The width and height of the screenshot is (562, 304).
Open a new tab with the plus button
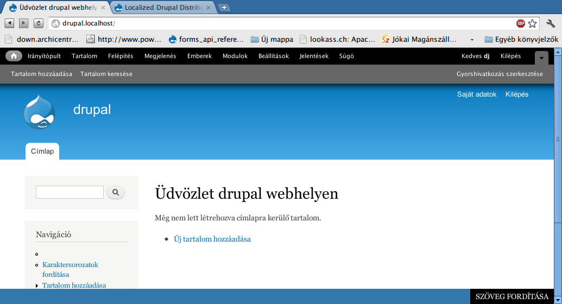(224, 8)
